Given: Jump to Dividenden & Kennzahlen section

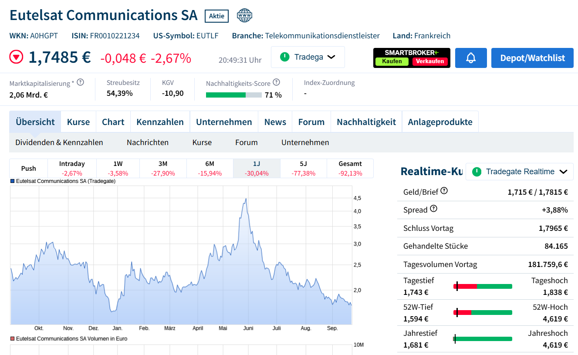Looking at the screenshot, I should pyautogui.click(x=59, y=142).
